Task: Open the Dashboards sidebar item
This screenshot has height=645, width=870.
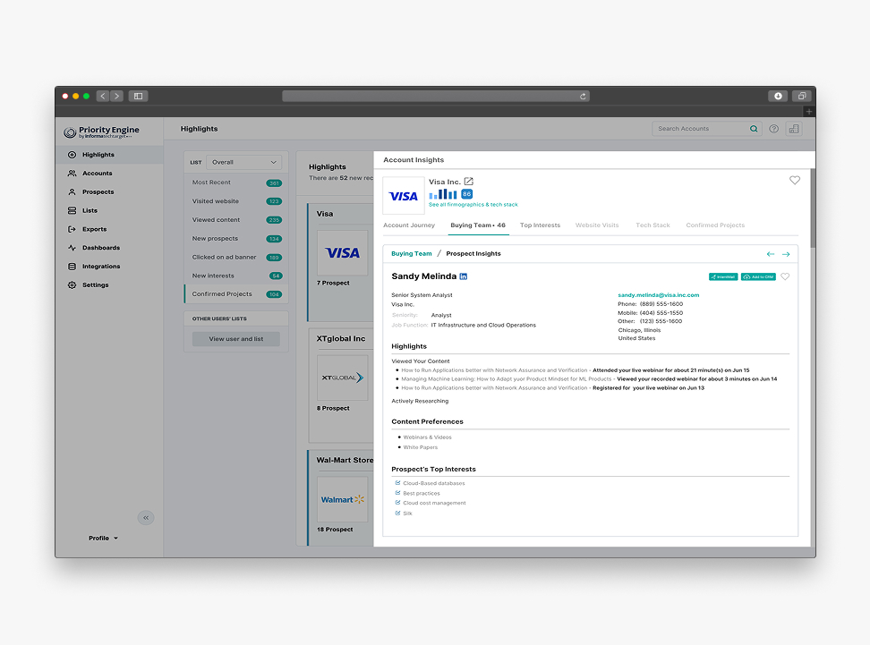Action: pyautogui.click(x=100, y=248)
